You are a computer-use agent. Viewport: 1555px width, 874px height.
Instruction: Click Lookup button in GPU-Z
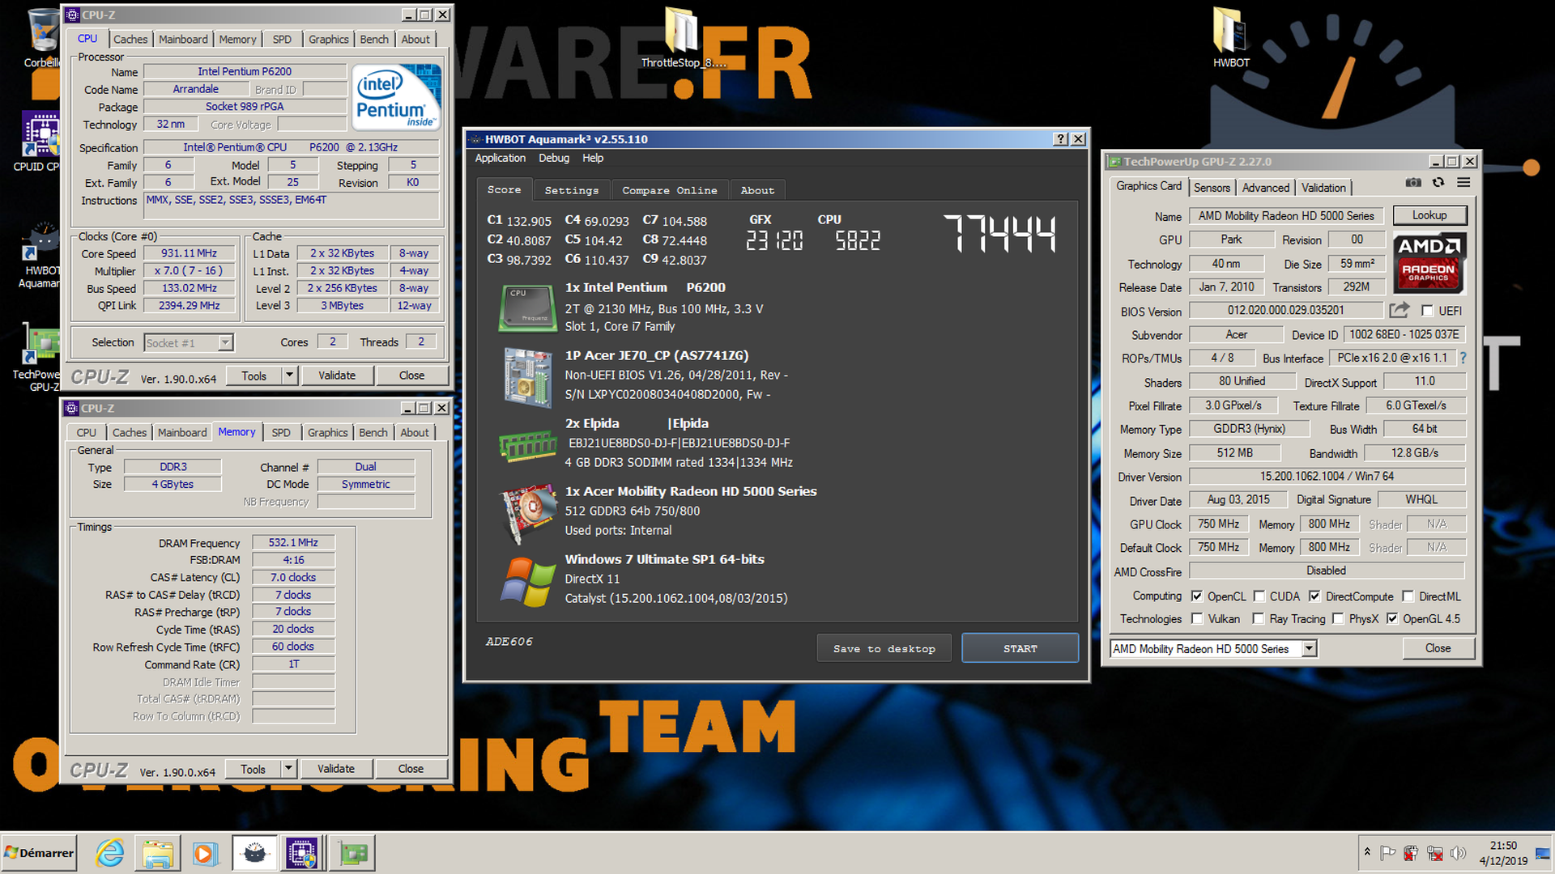coord(1429,215)
